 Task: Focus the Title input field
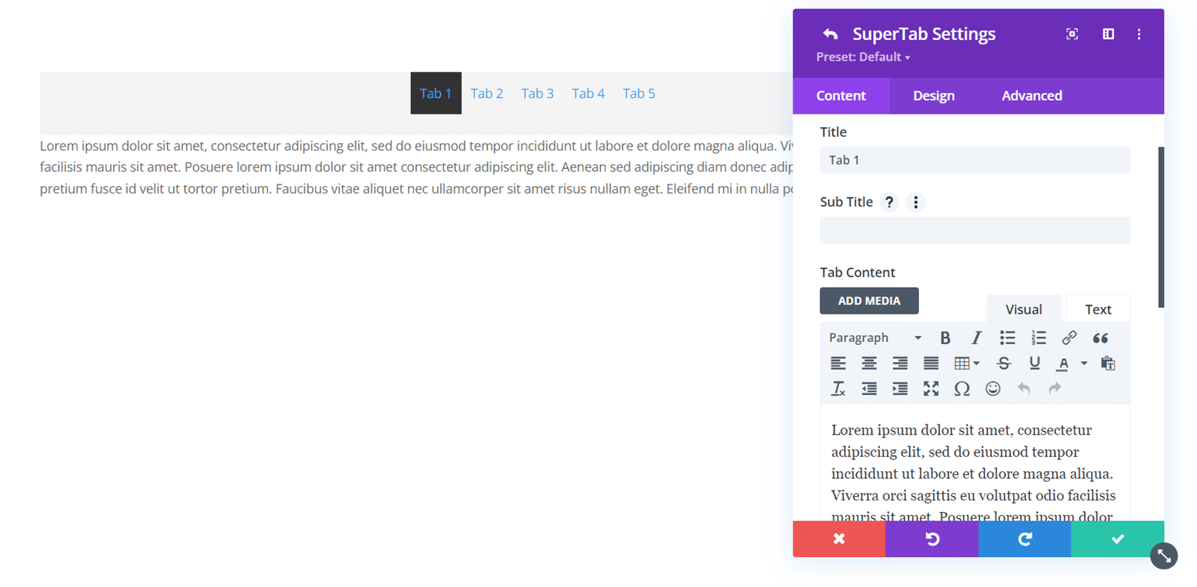(x=975, y=160)
